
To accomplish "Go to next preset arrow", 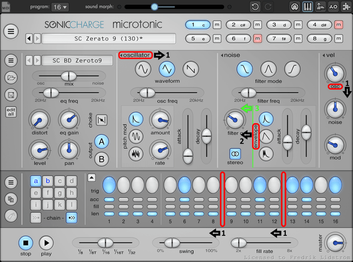I will (37, 39).
